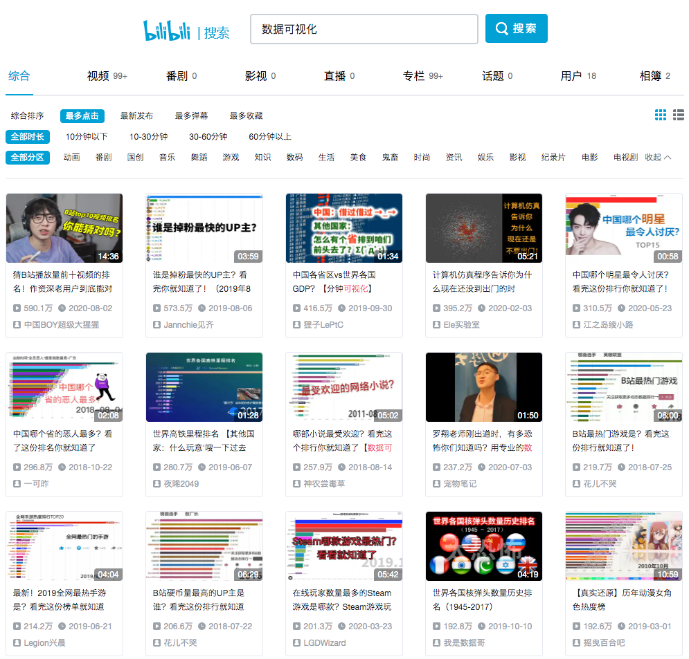Visit uploader 我是数据哥
Image resolution: width=689 pixels, height=659 pixels.
click(464, 643)
